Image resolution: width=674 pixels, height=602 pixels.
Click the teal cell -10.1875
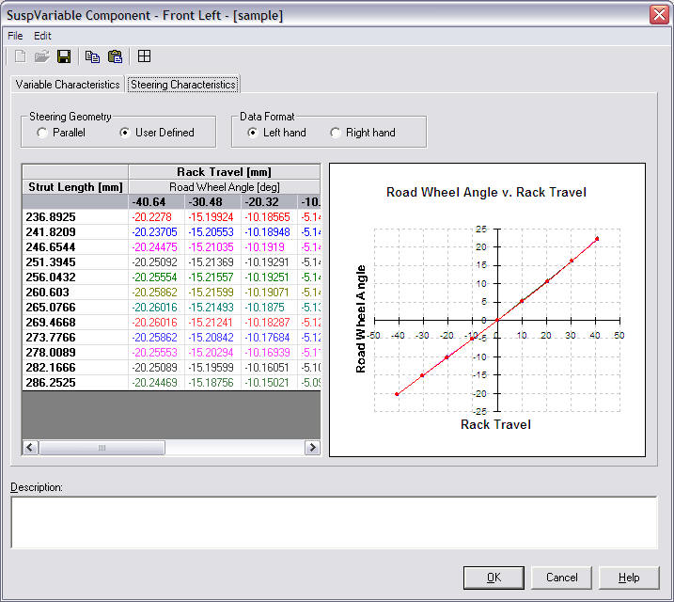pos(269,307)
